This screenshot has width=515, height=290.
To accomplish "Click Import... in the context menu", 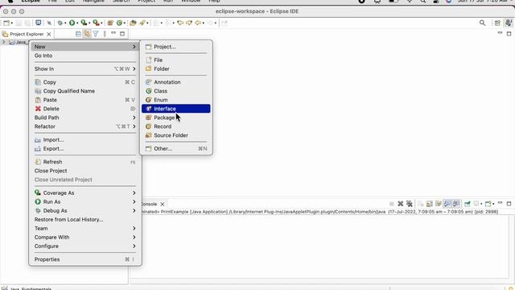I will pos(84,139).
